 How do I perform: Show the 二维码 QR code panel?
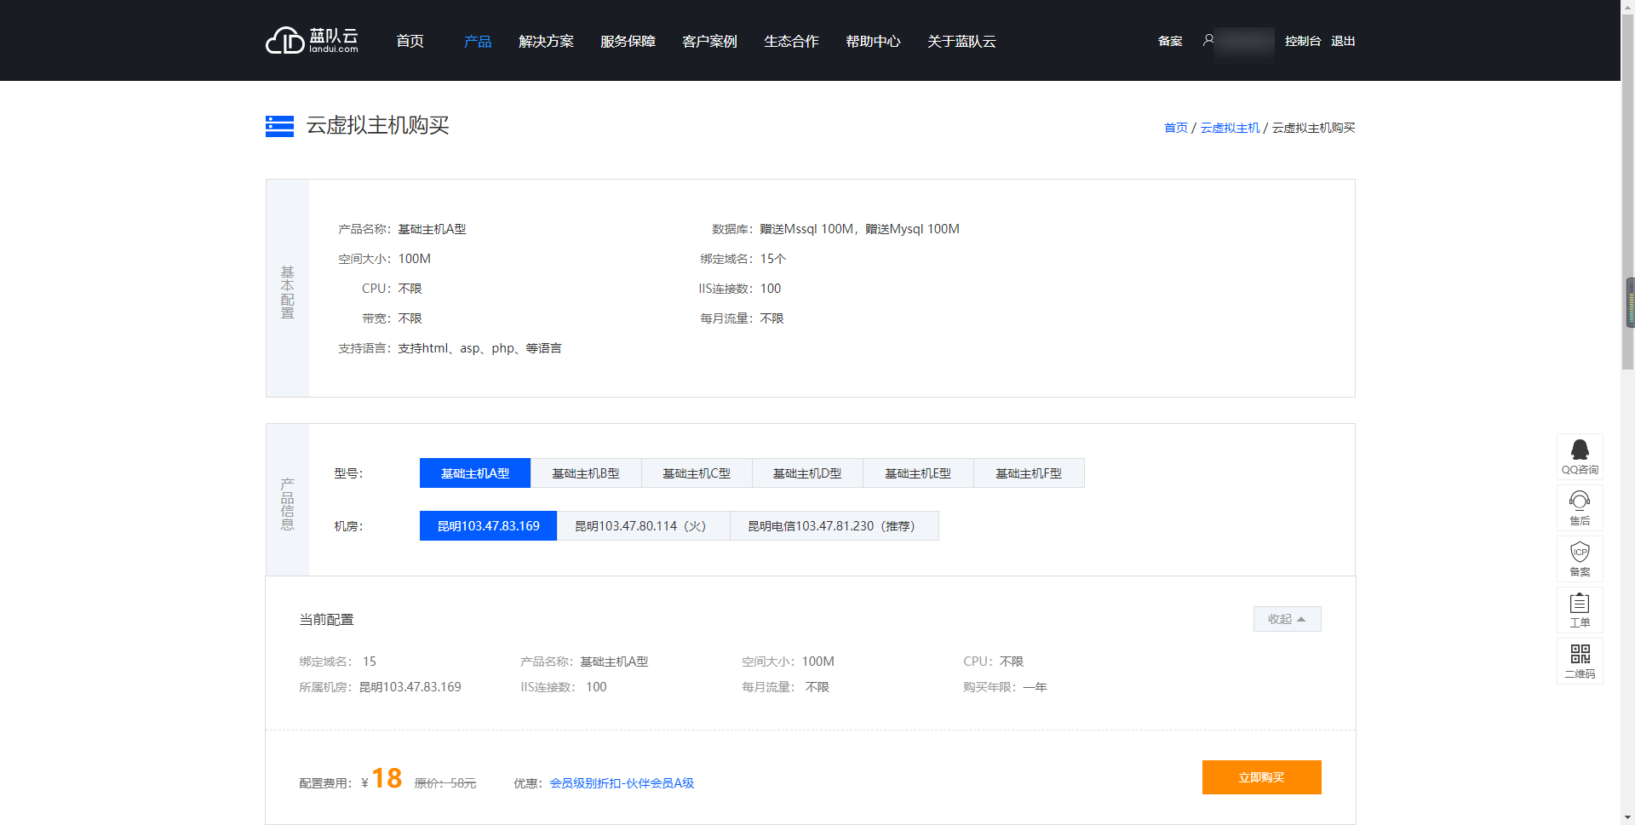click(1580, 661)
